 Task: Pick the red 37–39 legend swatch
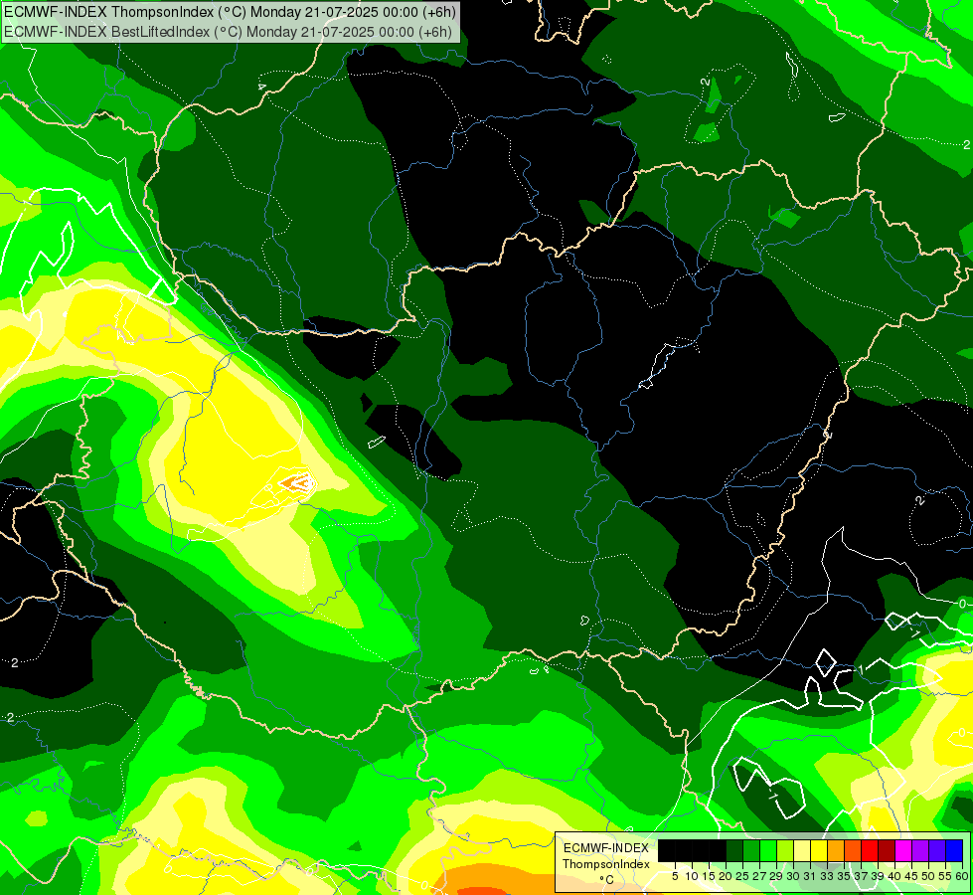(870, 850)
